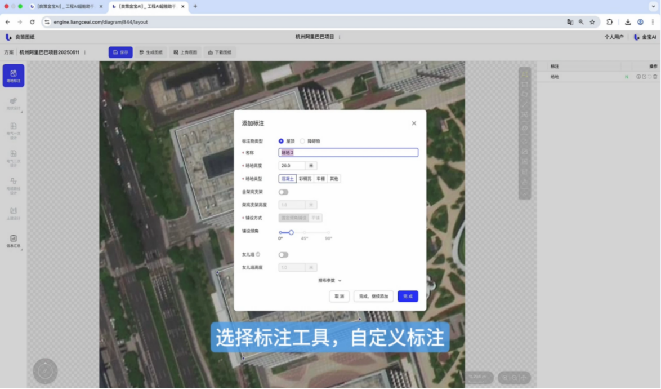Open a new browser tab
This screenshot has height=389, width=661.
(195, 6)
